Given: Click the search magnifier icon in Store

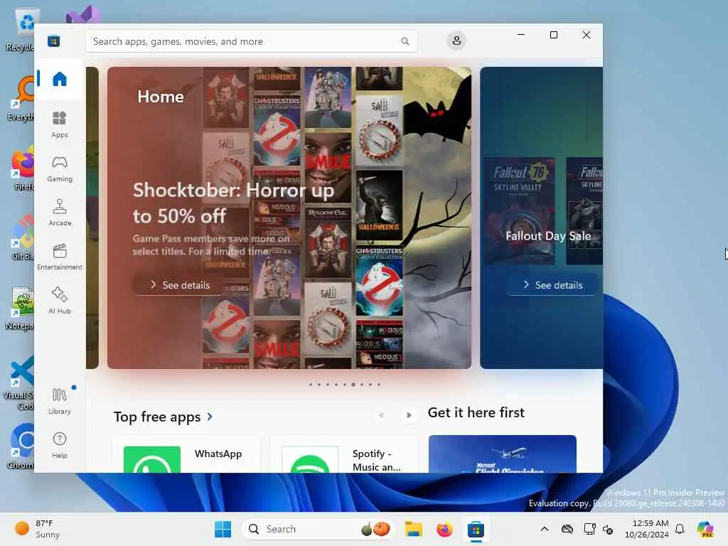Looking at the screenshot, I should tap(405, 41).
